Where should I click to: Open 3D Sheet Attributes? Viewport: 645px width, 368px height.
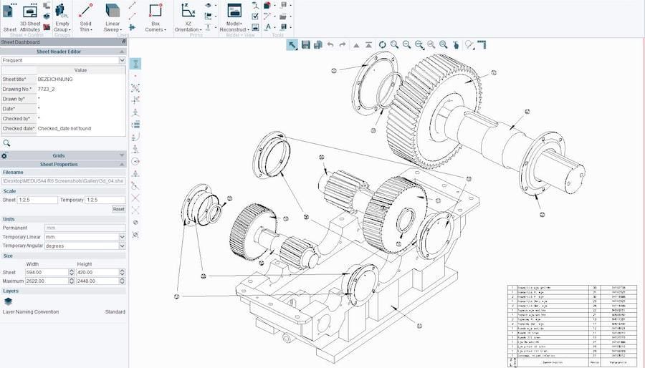tap(30, 17)
